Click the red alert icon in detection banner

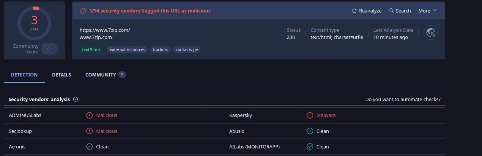coord(83,11)
